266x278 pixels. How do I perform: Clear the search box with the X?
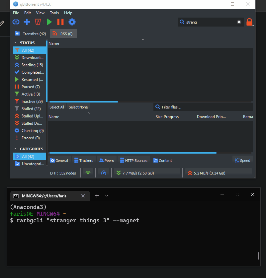pyautogui.click(x=239, y=22)
